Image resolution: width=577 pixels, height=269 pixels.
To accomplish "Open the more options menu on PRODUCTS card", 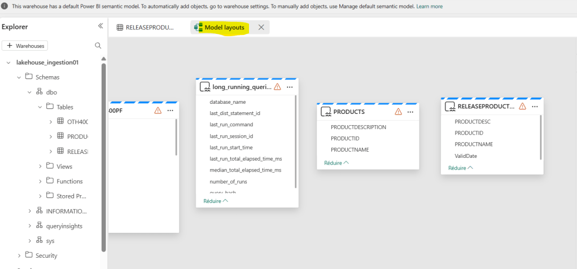I will point(410,112).
